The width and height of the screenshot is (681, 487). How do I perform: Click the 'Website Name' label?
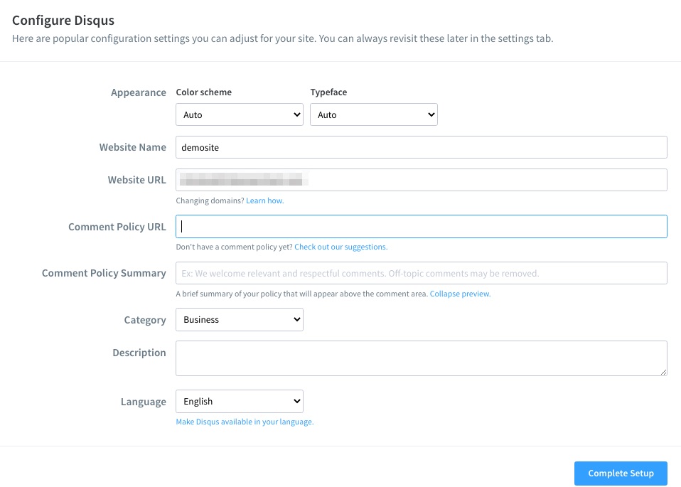[x=133, y=147]
